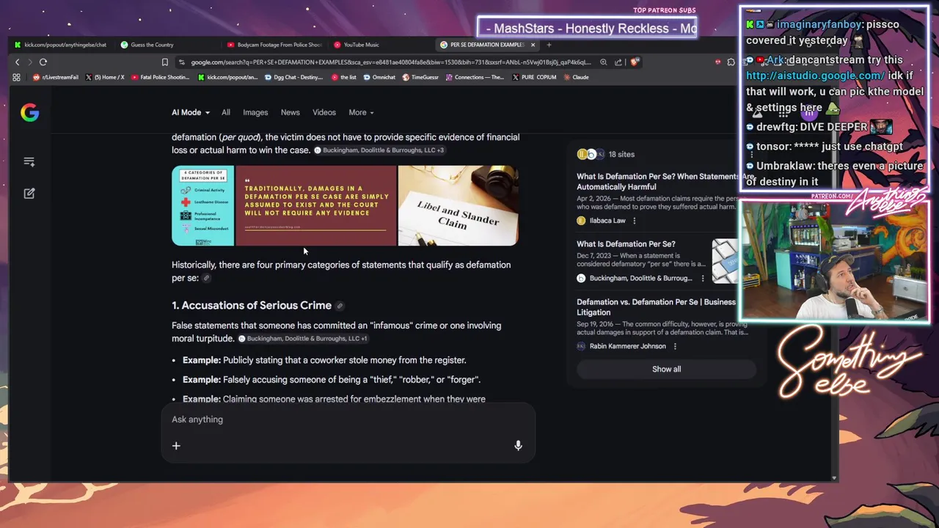Click the share icon in address bar

pos(618,62)
